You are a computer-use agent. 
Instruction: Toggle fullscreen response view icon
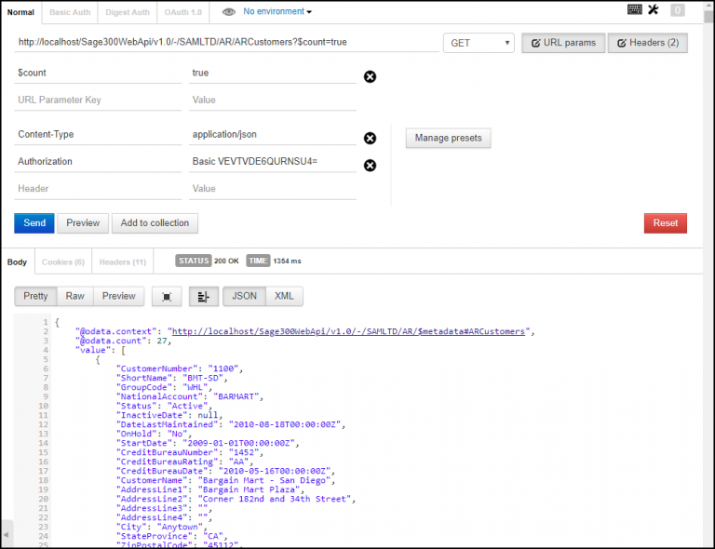tap(167, 297)
